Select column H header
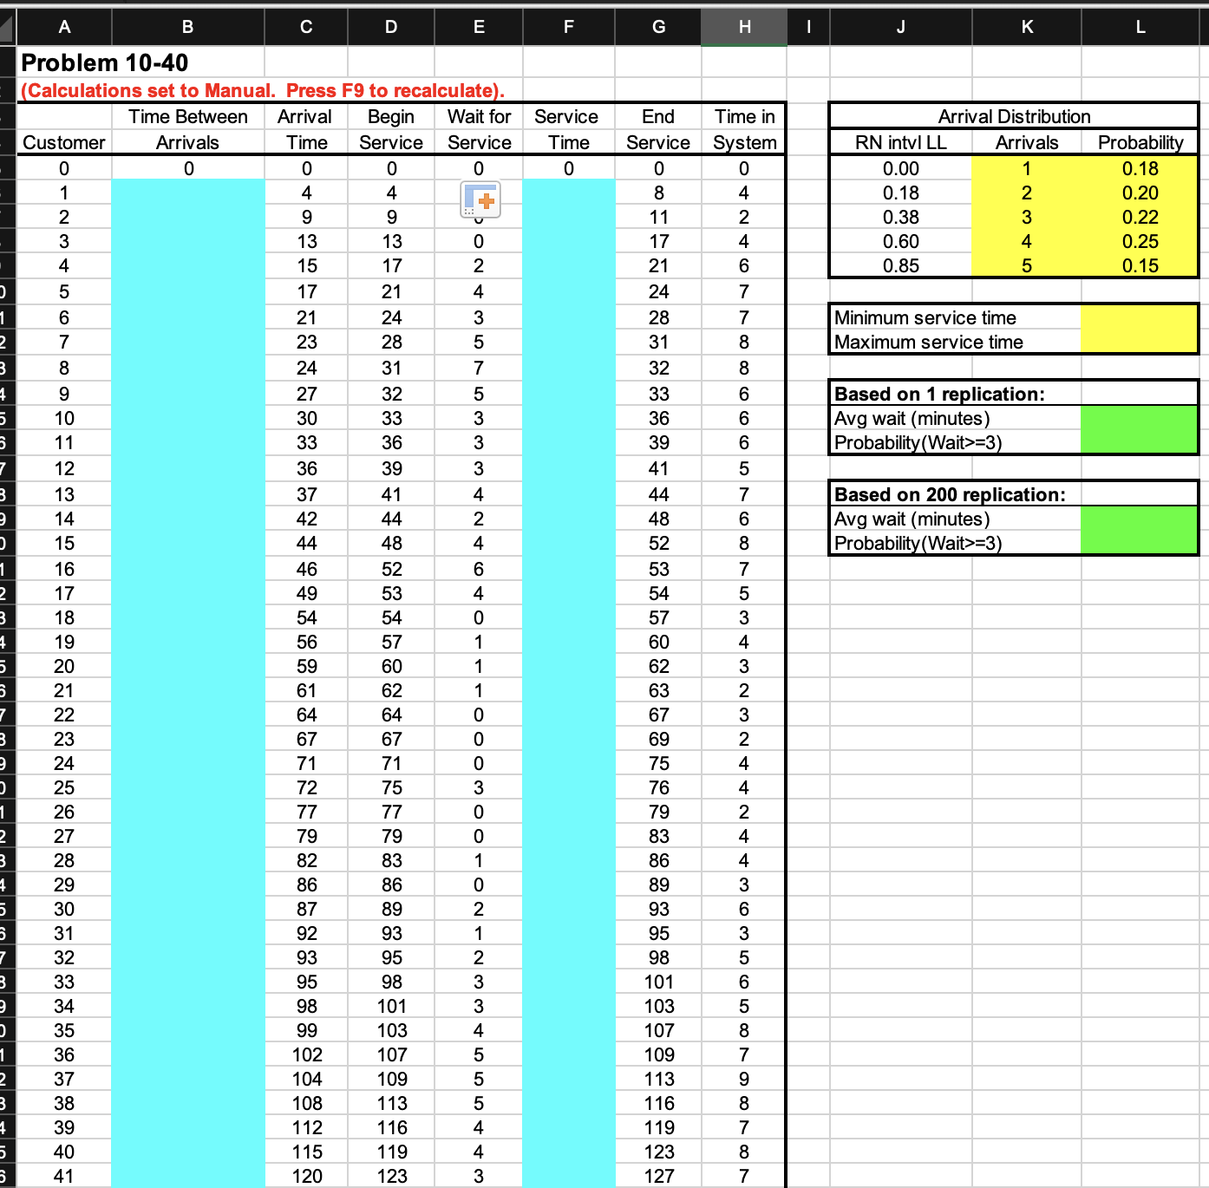 (743, 27)
